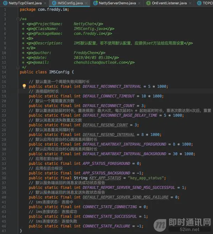Click the DEFAULT_RECONNECT_INTERVAL constant
The image size is (213, 234).
[x=112, y=86]
